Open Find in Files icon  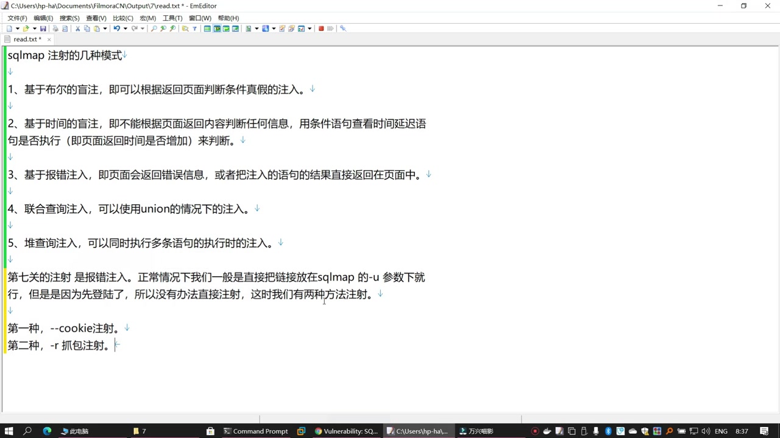click(185, 29)
